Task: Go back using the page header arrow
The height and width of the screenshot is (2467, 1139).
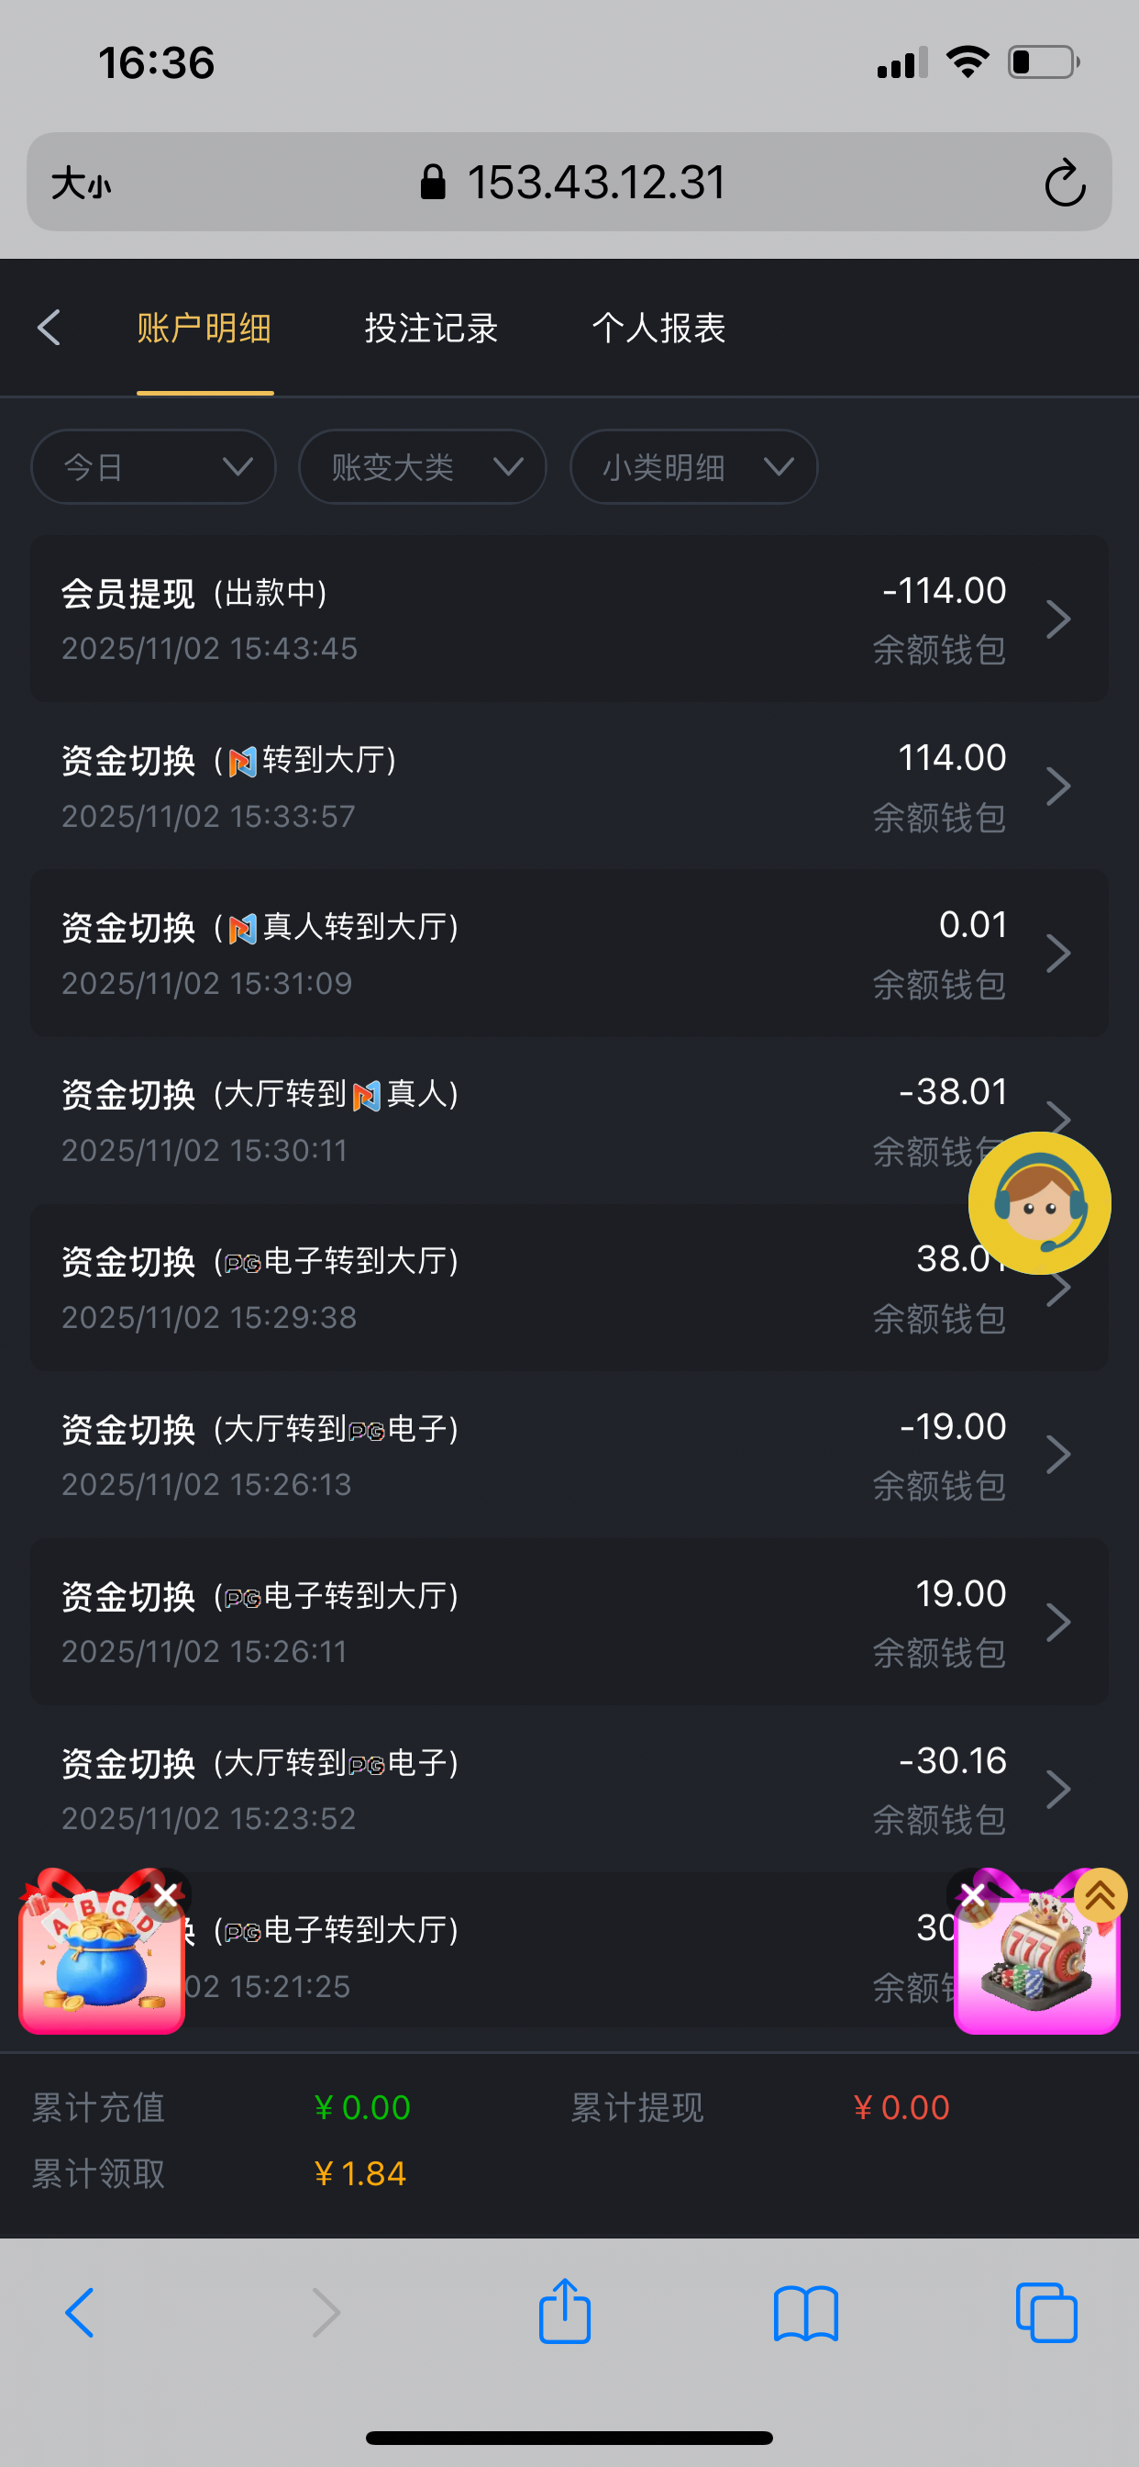Action: click(x=50, y=328)
